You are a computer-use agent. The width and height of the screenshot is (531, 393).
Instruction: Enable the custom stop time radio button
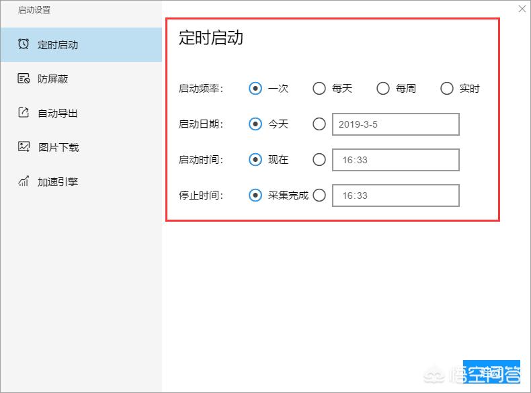pos(319,195)
